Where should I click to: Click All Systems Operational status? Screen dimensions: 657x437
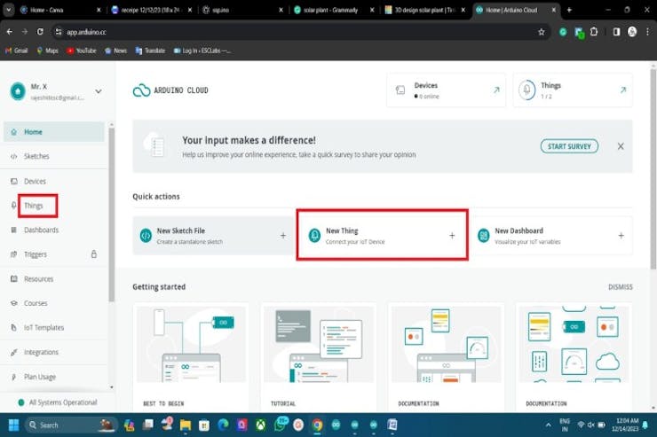[58, 402]
